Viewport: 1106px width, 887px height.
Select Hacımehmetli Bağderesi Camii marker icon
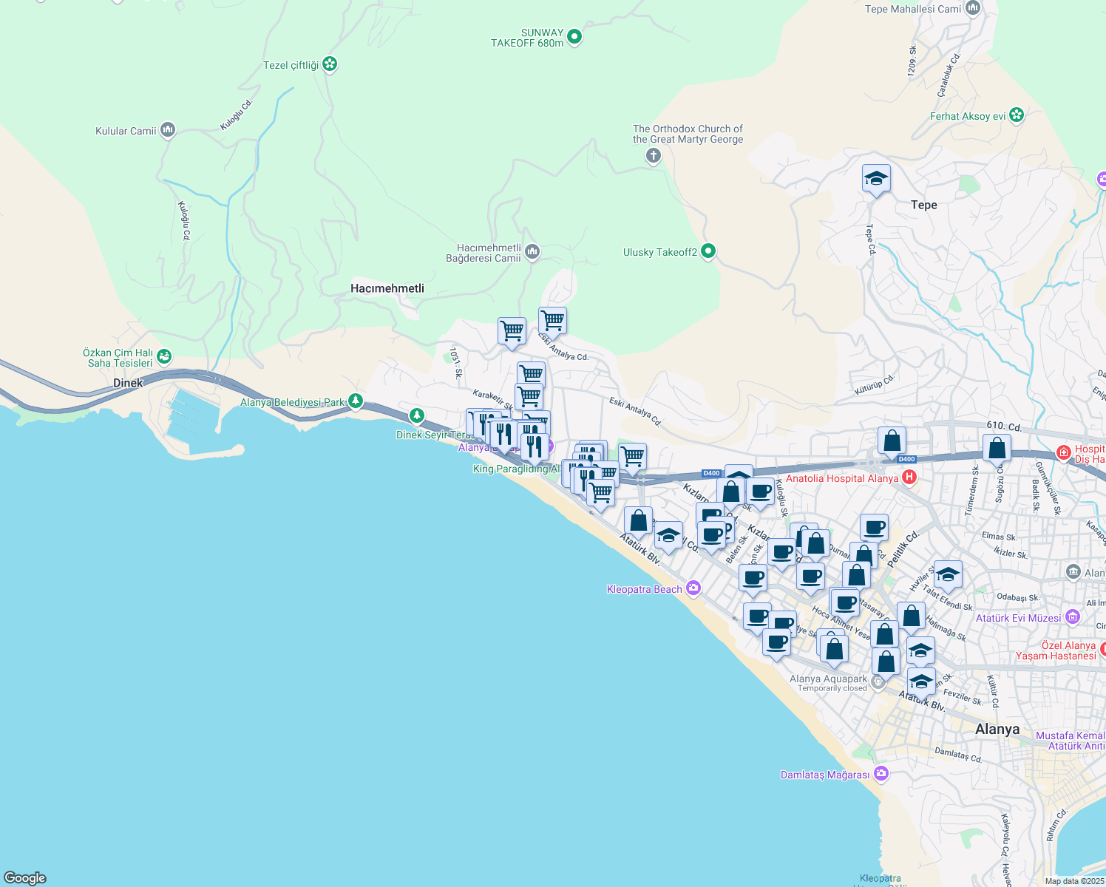coord(532,253)
